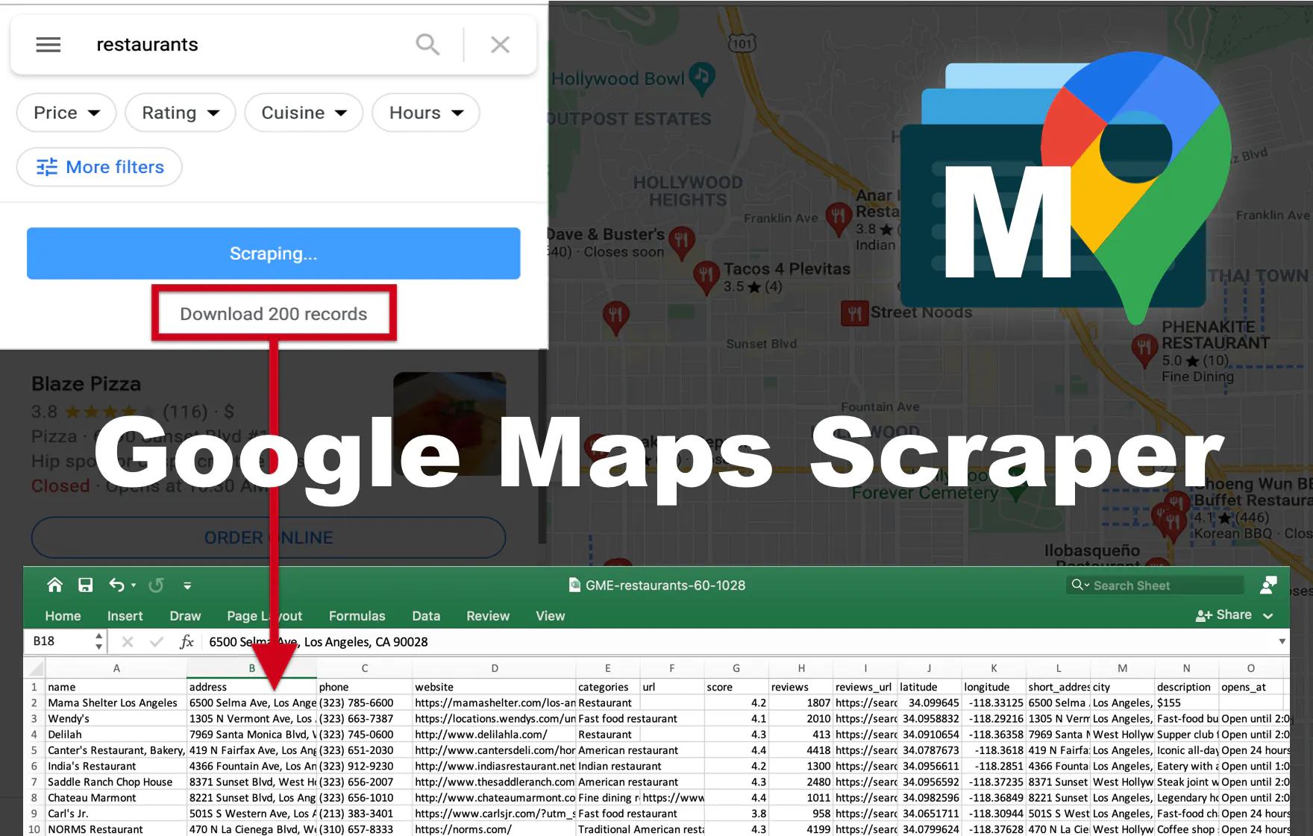Switch to the Formulas ribbon tab

(x=357, y=616)
